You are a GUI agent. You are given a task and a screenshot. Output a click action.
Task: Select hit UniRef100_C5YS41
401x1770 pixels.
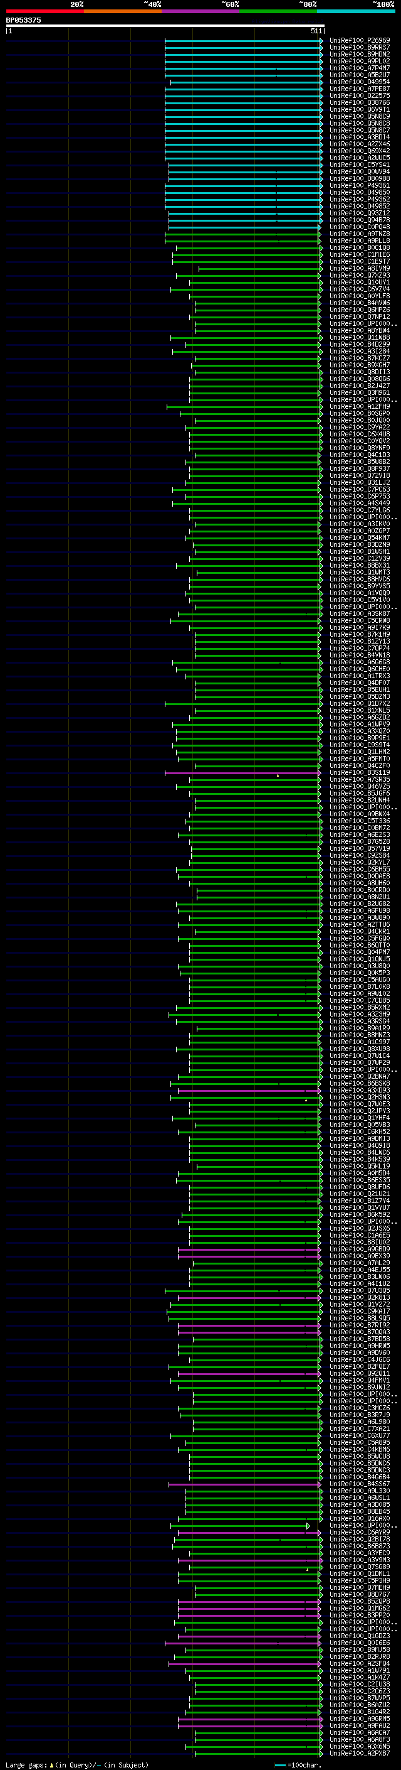coord(360,165)
